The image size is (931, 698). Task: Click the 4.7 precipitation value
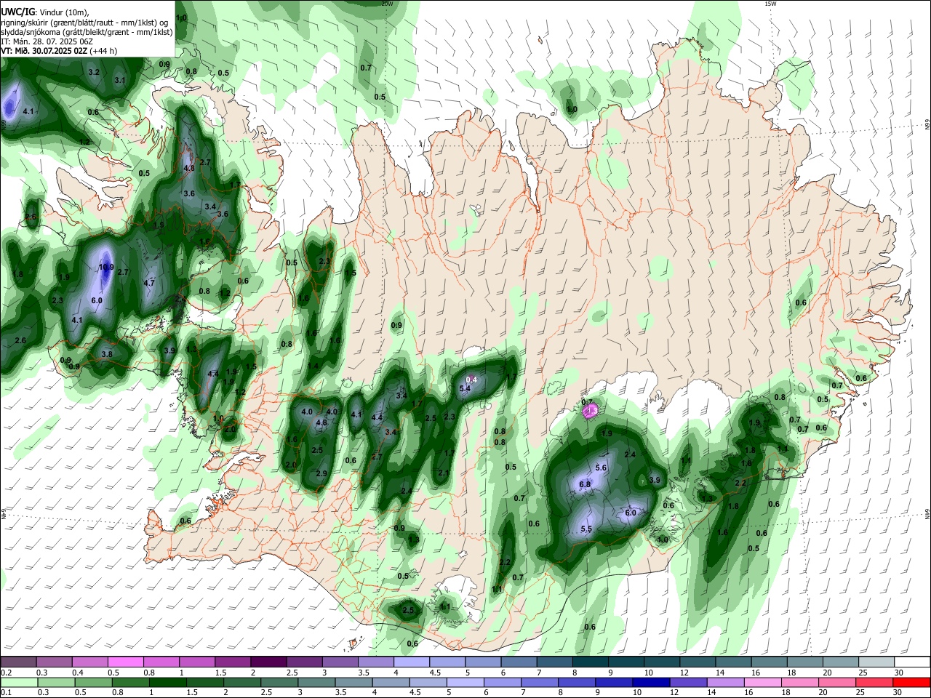(x=150, y=283)
